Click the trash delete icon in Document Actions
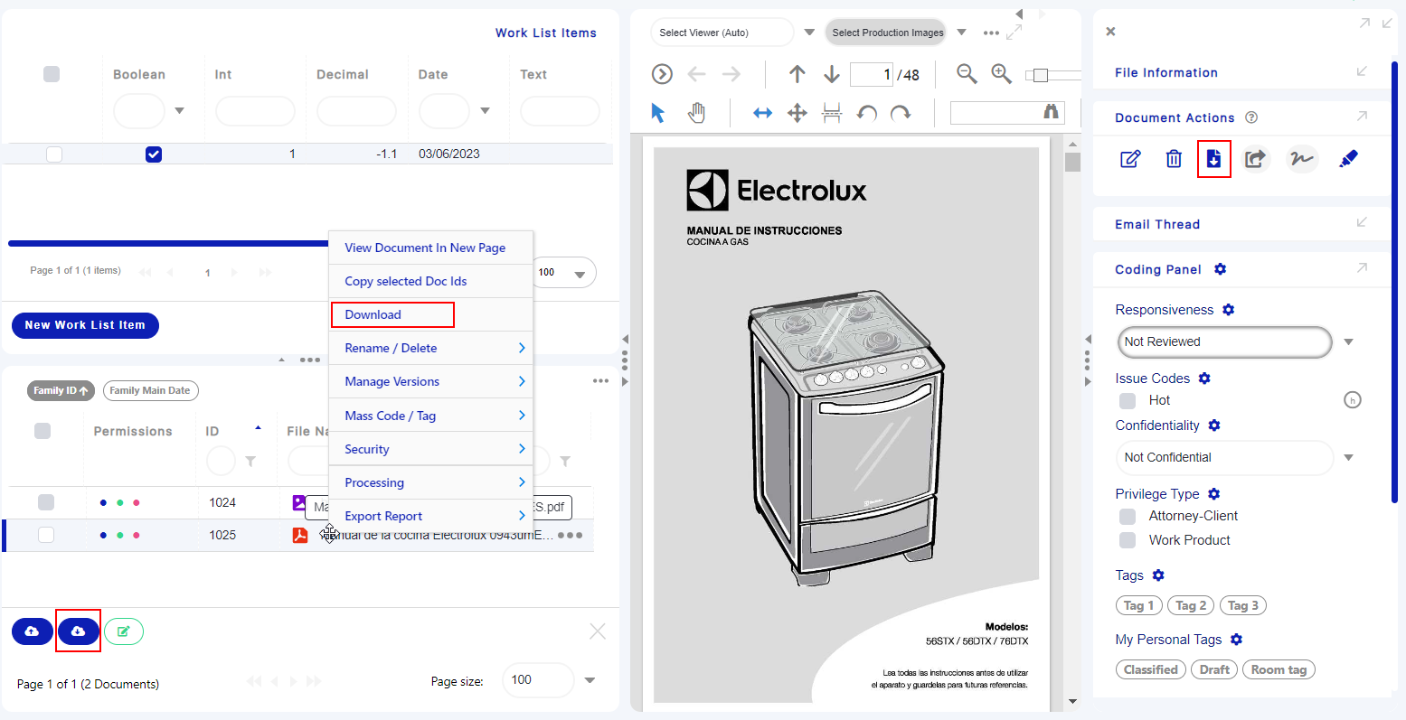This screenshot has height=720, width=1406. point(1174,159)
